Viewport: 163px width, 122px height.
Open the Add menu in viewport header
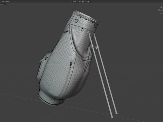click(x=3, y=2)
